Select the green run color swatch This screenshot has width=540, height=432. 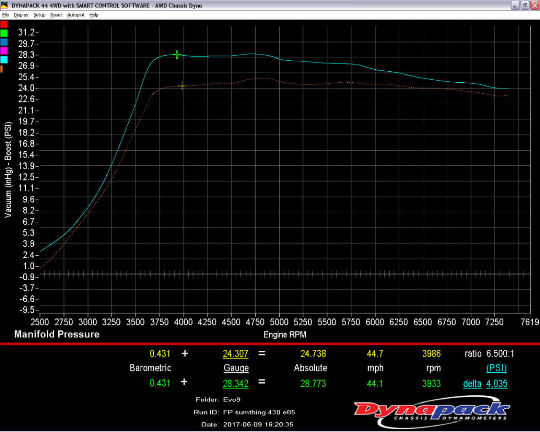tap(4, 33)
